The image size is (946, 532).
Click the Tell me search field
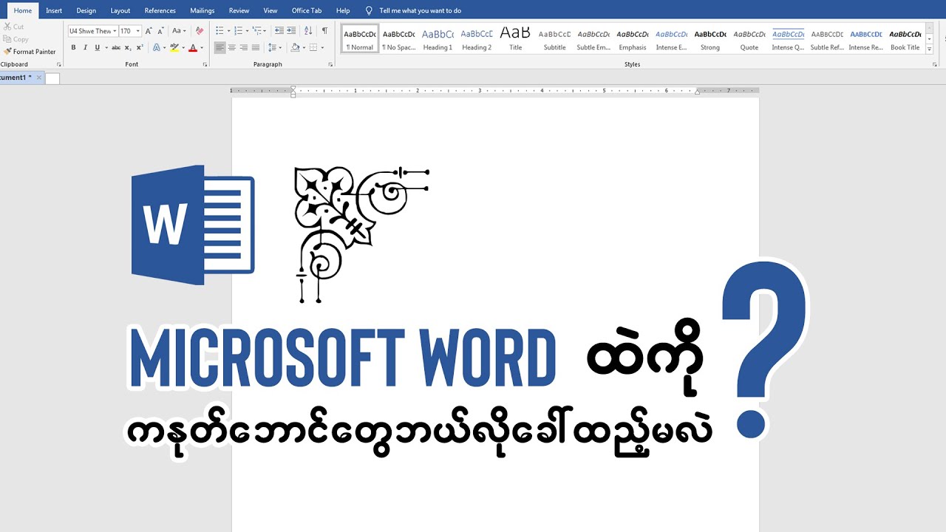tap(420, 10)
